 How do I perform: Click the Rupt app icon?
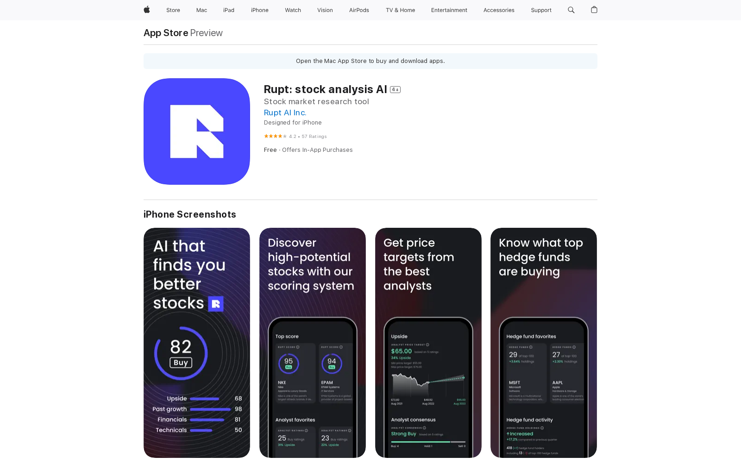(197, 131)
